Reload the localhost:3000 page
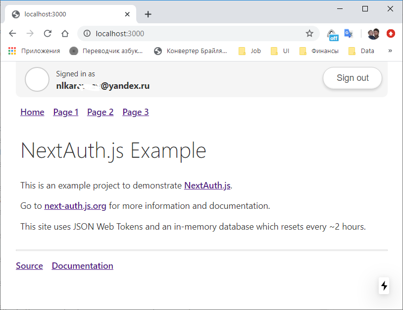The height and width of the screenshot is (310, 403). [48, 33]
